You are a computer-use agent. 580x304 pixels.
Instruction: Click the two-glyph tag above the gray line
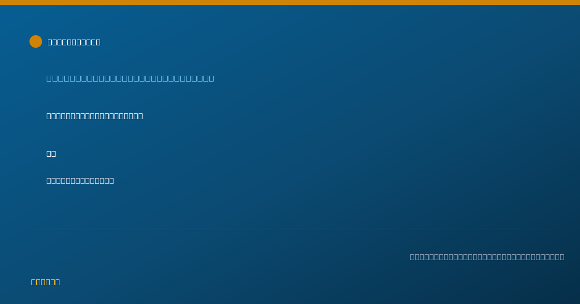(x=51, y=153)
